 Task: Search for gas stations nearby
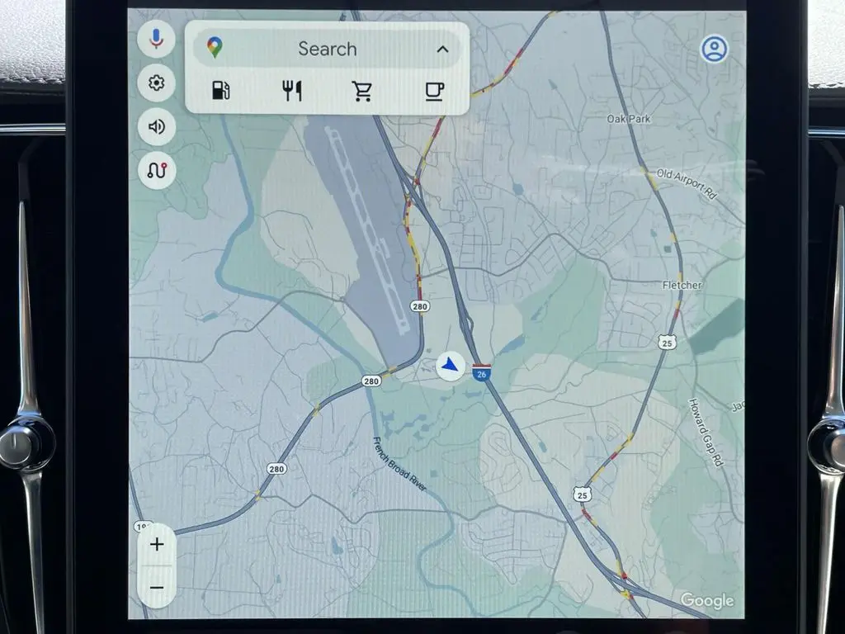tap(220, 91)
